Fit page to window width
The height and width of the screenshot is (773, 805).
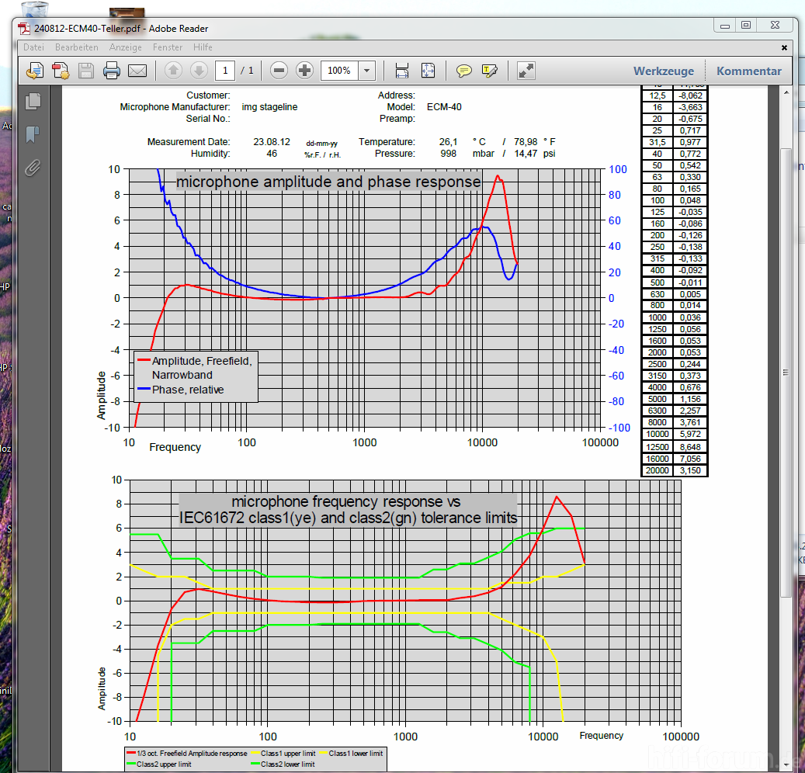402,71
